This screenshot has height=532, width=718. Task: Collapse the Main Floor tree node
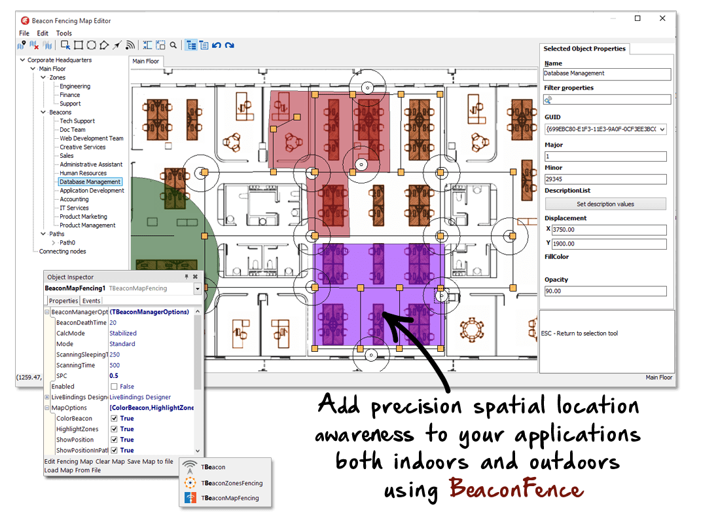33,69
